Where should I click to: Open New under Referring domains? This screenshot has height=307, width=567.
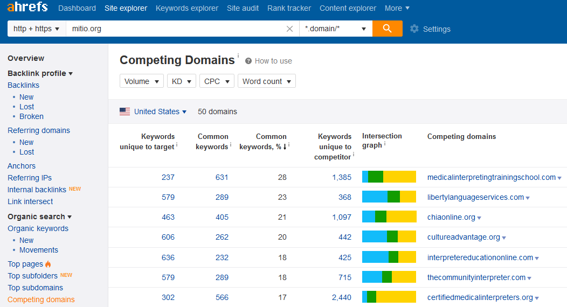[26, 142]
